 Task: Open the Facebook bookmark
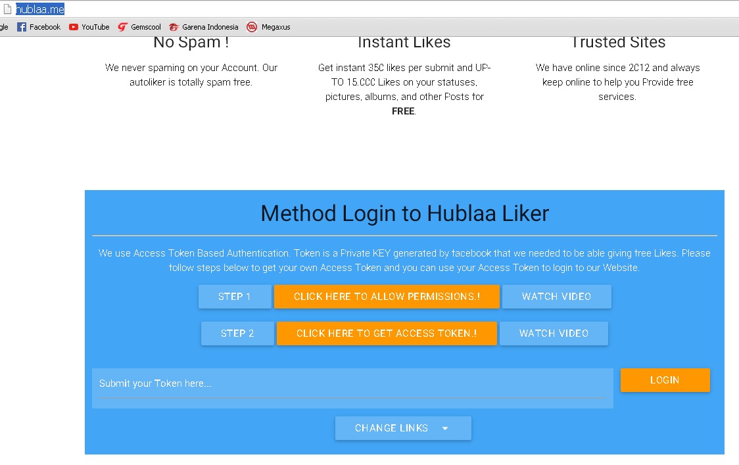click(38, 27)
